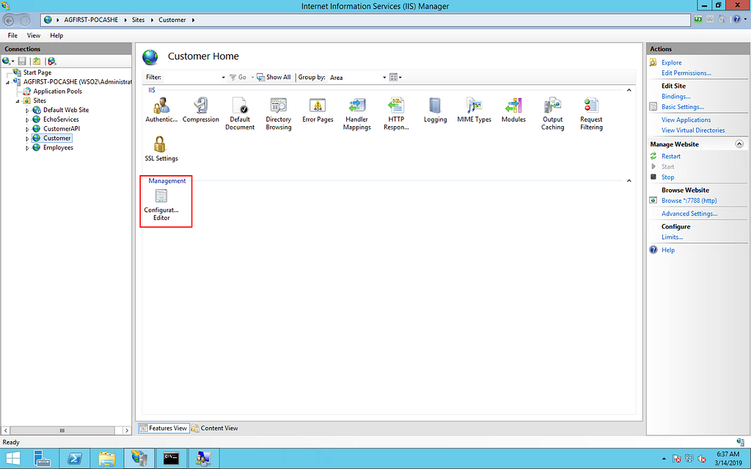
Task: Open the File menu
Action: [x=12, y=35]
